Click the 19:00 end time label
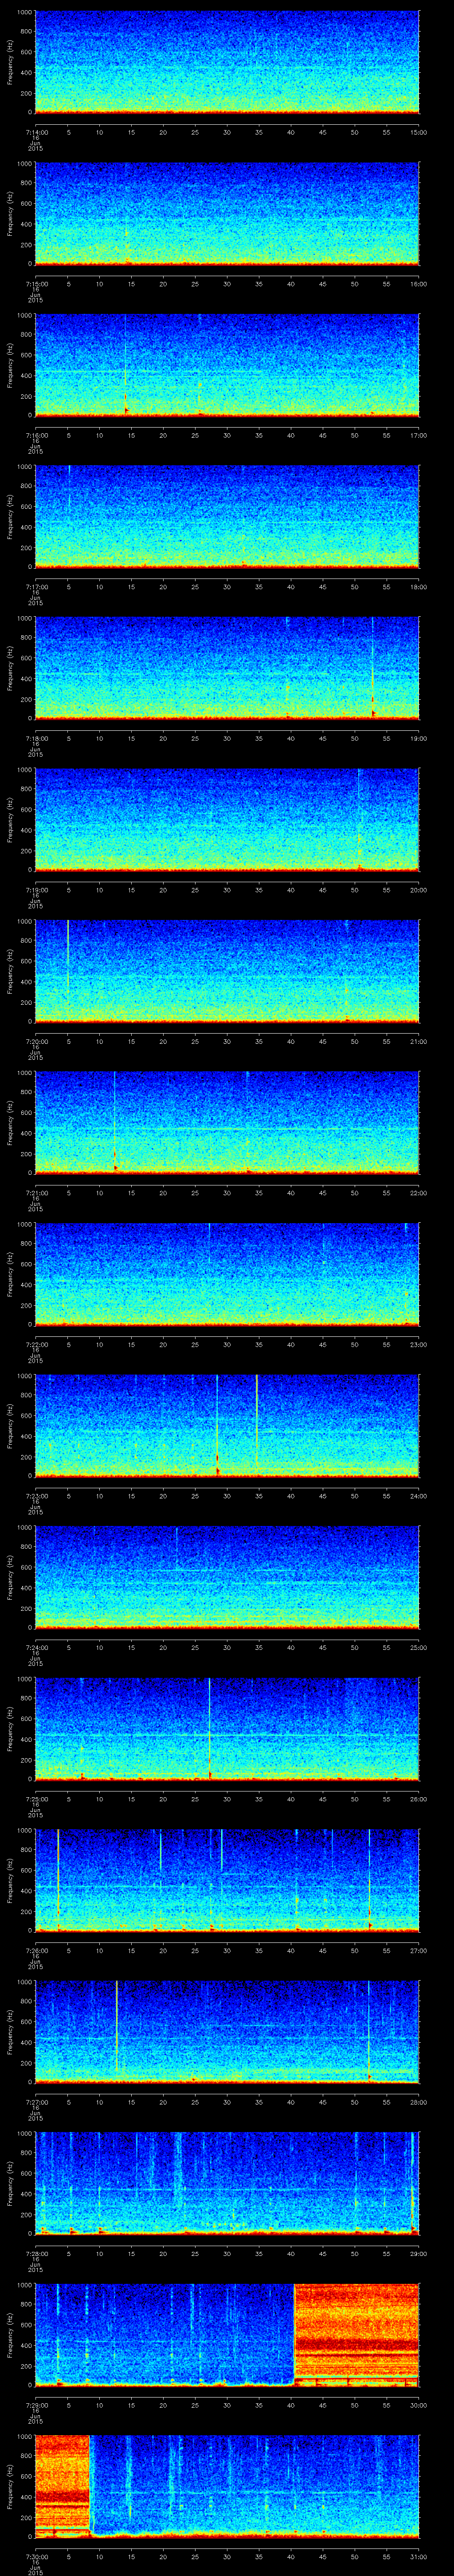Viewport: 454px width, 2576px height. [418, 737]
